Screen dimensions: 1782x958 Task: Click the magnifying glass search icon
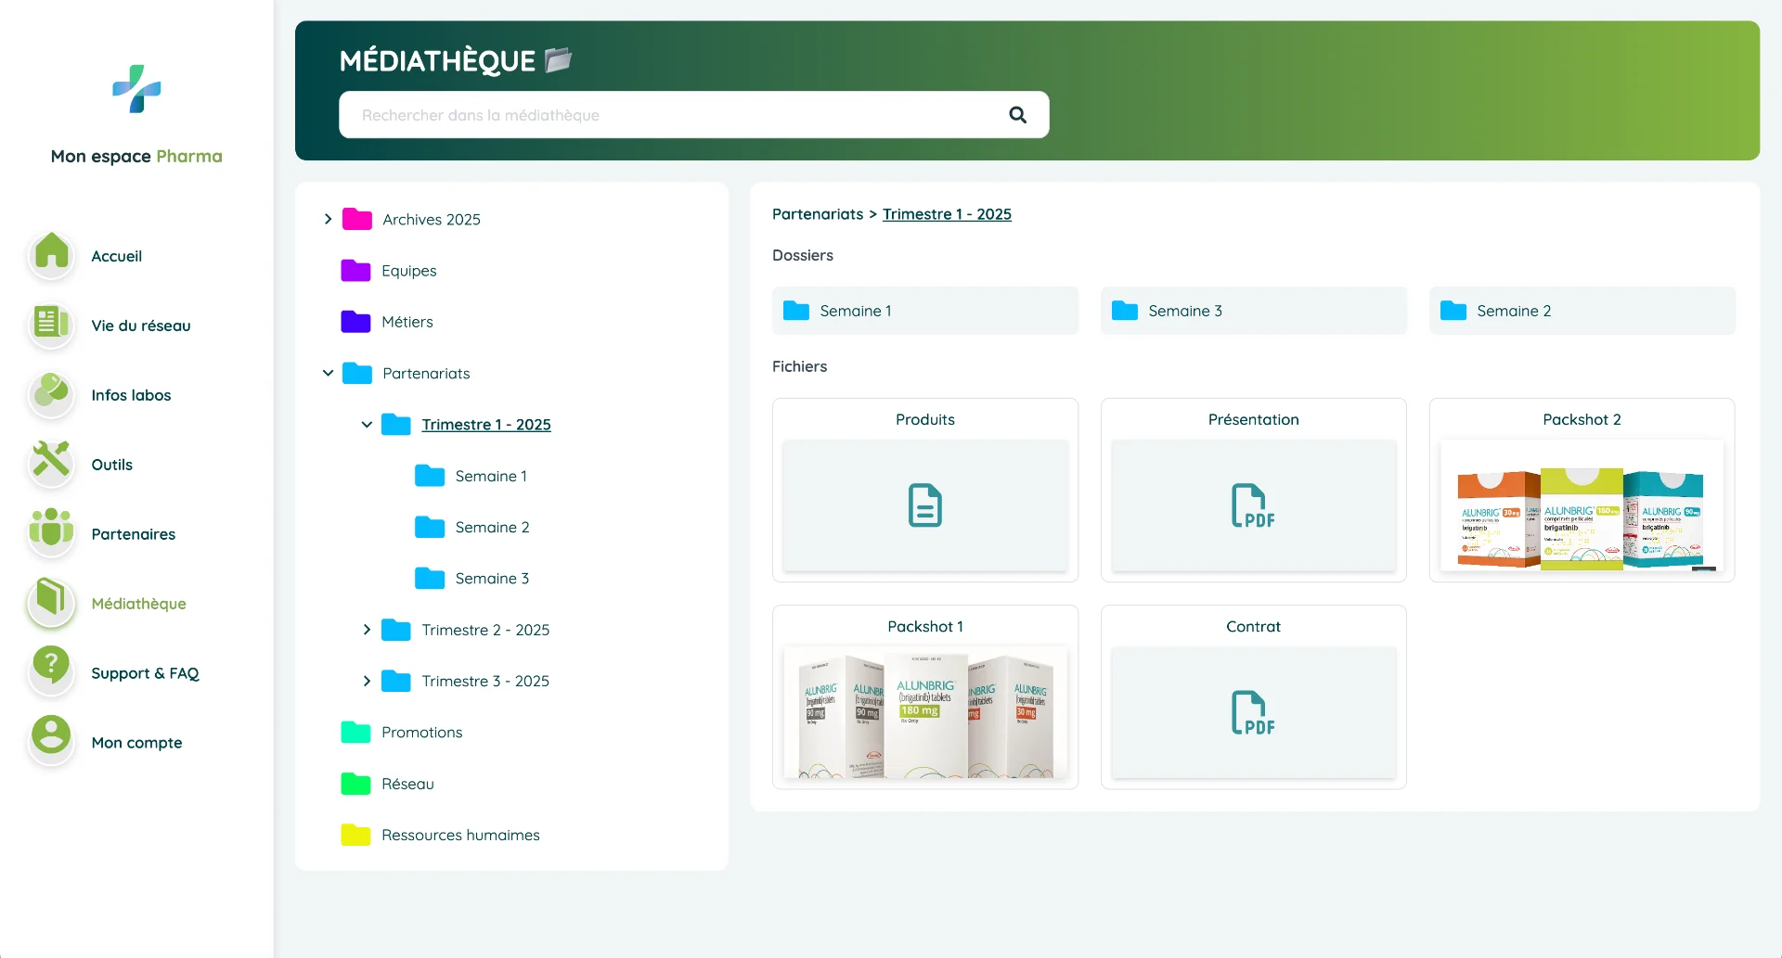coord(1017,115)
